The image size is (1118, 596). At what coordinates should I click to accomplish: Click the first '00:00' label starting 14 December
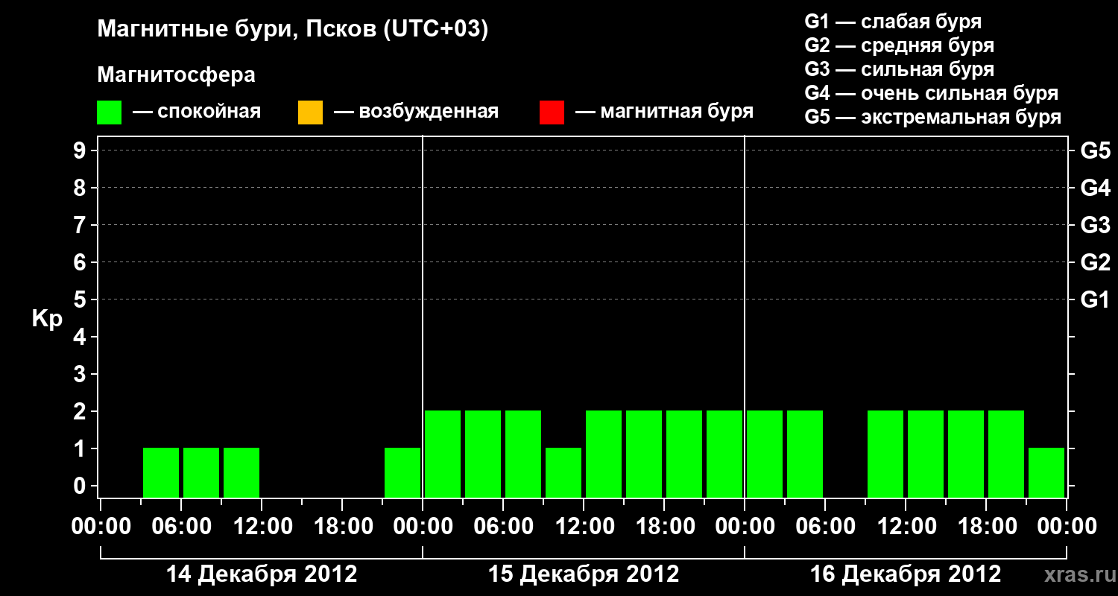(101, 527)
